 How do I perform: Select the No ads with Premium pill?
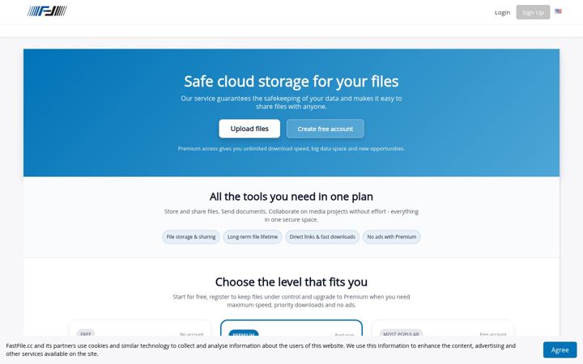(x=392, y=236)
